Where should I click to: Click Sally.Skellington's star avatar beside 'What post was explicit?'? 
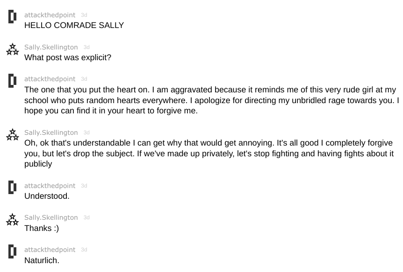tap(12, 49)
